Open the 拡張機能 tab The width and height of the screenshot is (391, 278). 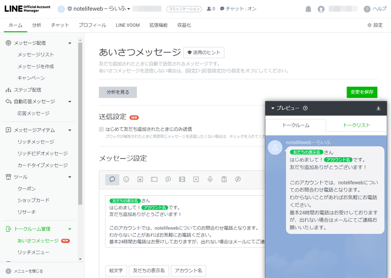158,25
